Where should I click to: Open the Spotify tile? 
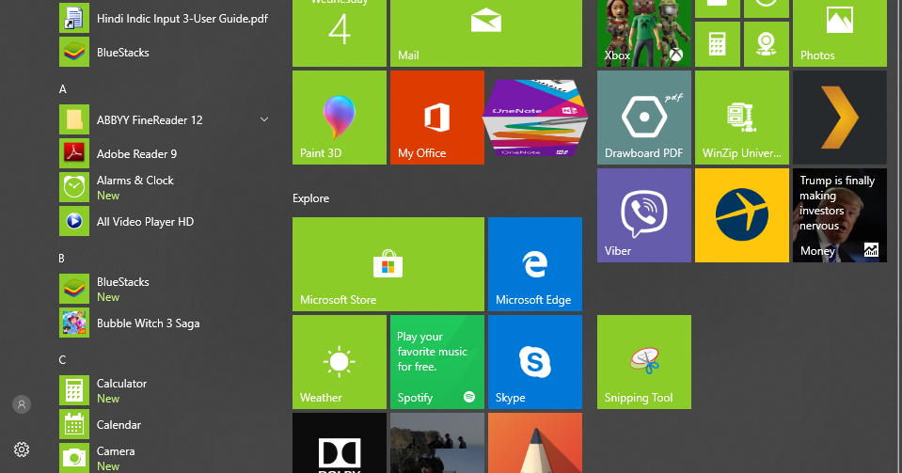(x=437, y=362)
